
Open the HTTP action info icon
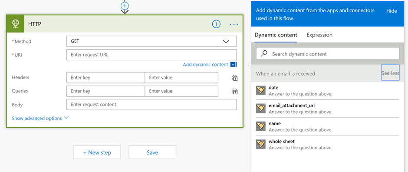pos(216,24)
